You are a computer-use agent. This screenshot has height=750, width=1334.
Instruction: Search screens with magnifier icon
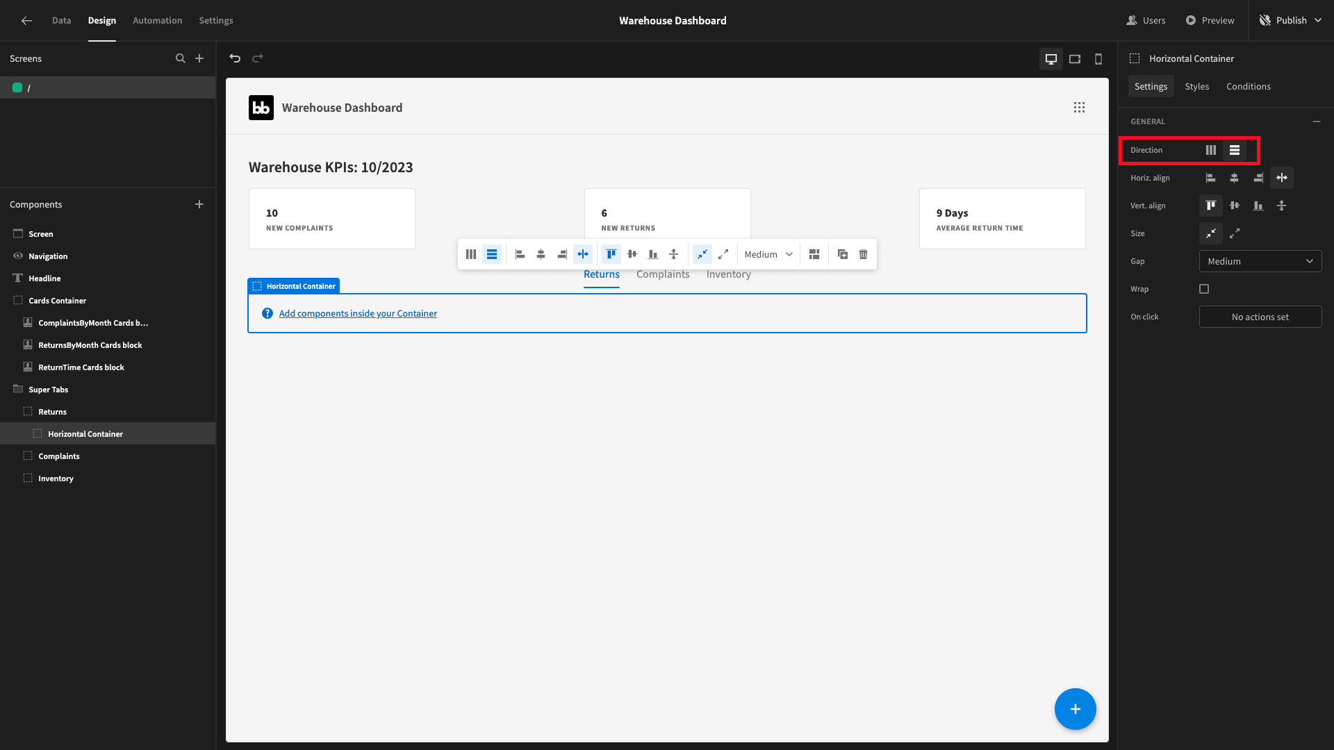pyautogui.click(x=181, y=58)
